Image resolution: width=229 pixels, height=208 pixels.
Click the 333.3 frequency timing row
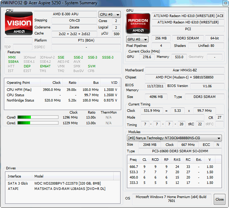(x=174, y=183)
